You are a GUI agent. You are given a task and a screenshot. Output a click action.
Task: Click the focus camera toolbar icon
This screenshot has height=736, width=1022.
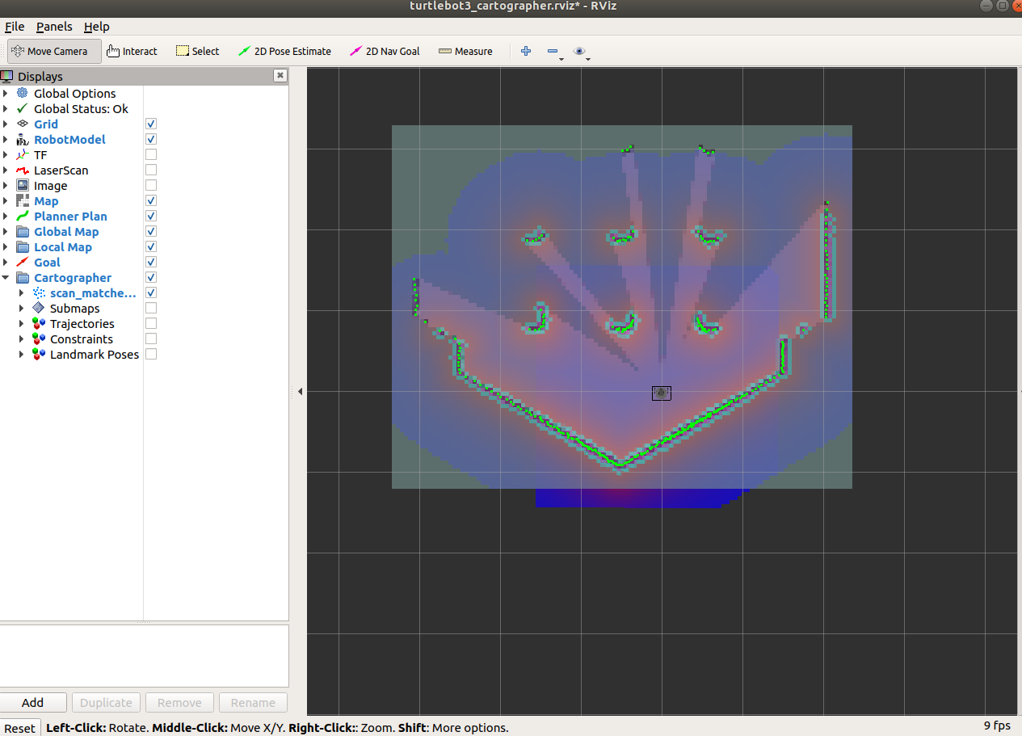579,51
